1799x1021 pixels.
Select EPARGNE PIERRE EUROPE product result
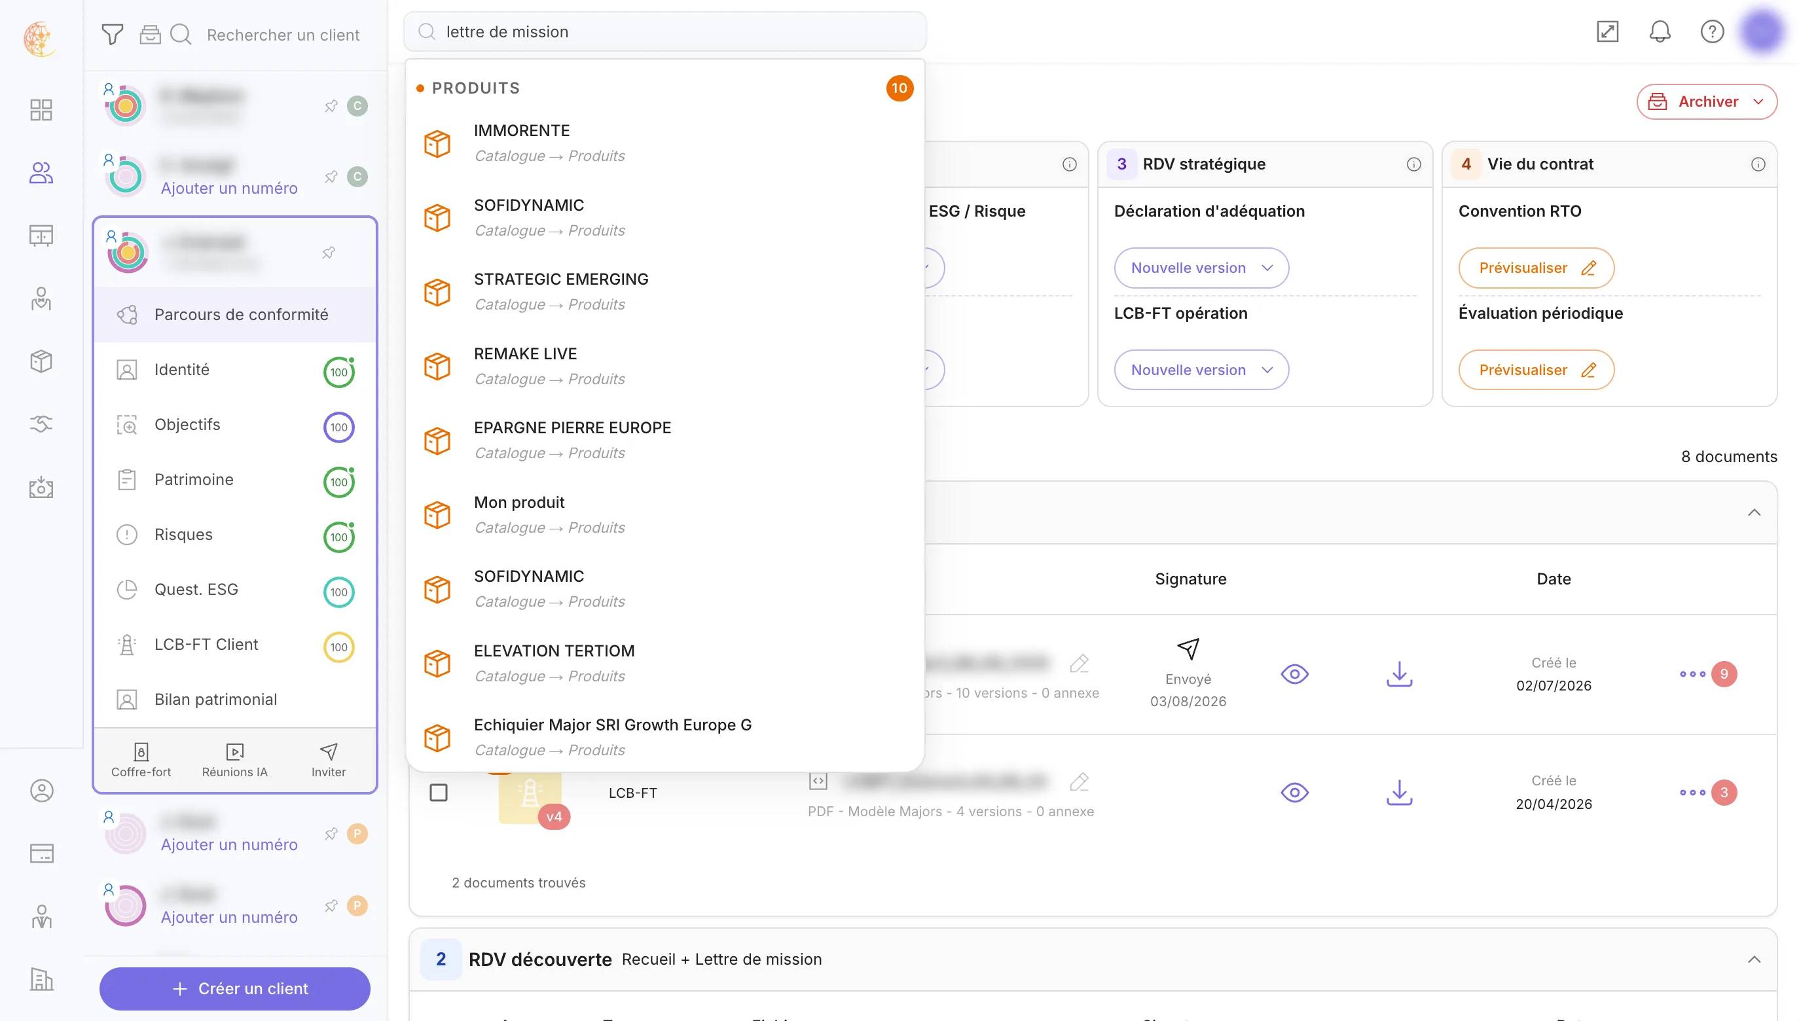[x=664, y=440]
